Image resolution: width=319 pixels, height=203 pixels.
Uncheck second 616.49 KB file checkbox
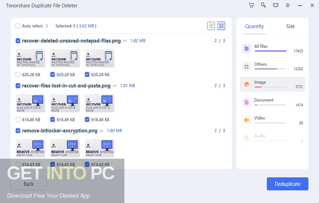[52, 119]
